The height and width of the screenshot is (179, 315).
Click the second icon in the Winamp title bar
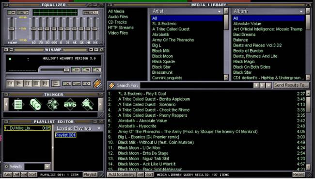[11, 50]
